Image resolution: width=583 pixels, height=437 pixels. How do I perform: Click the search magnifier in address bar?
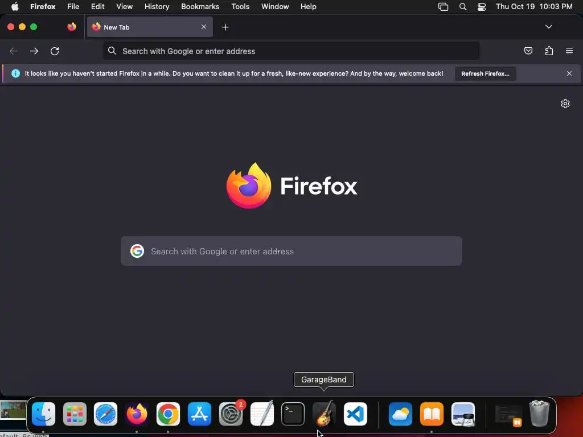pyautogui.click(x=112, y=51)
